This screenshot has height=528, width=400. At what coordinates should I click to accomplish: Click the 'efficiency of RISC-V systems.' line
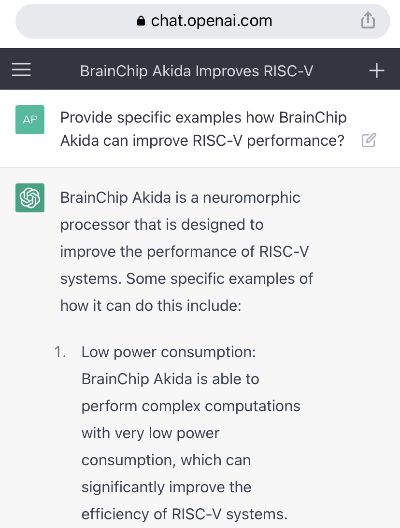click(x=184, y=514)
